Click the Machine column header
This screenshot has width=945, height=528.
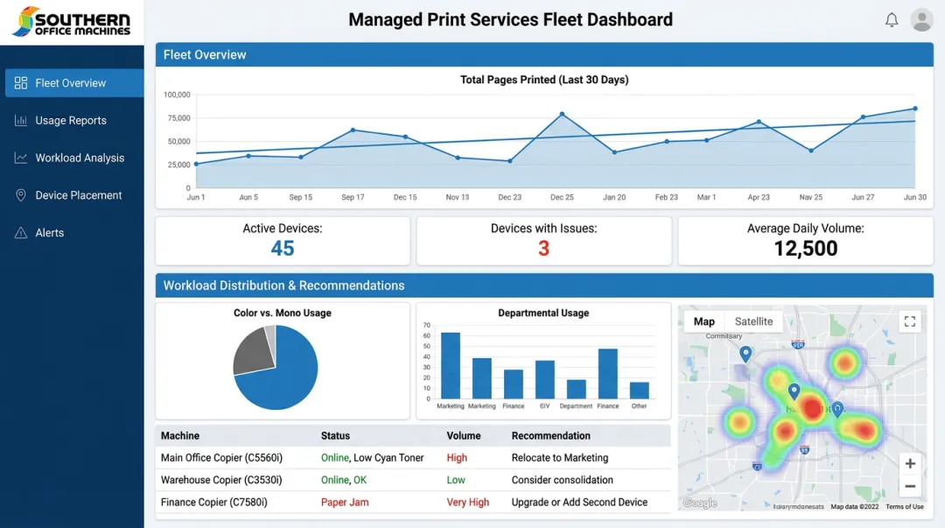pyautogui.click(x=179, y=436)
